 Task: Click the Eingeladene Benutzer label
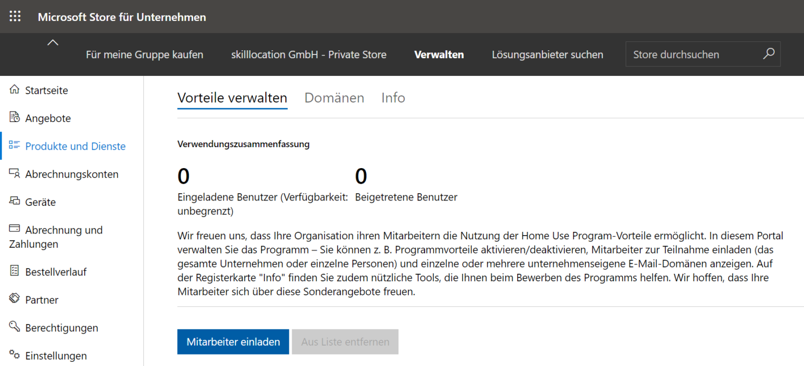[263, 204]
